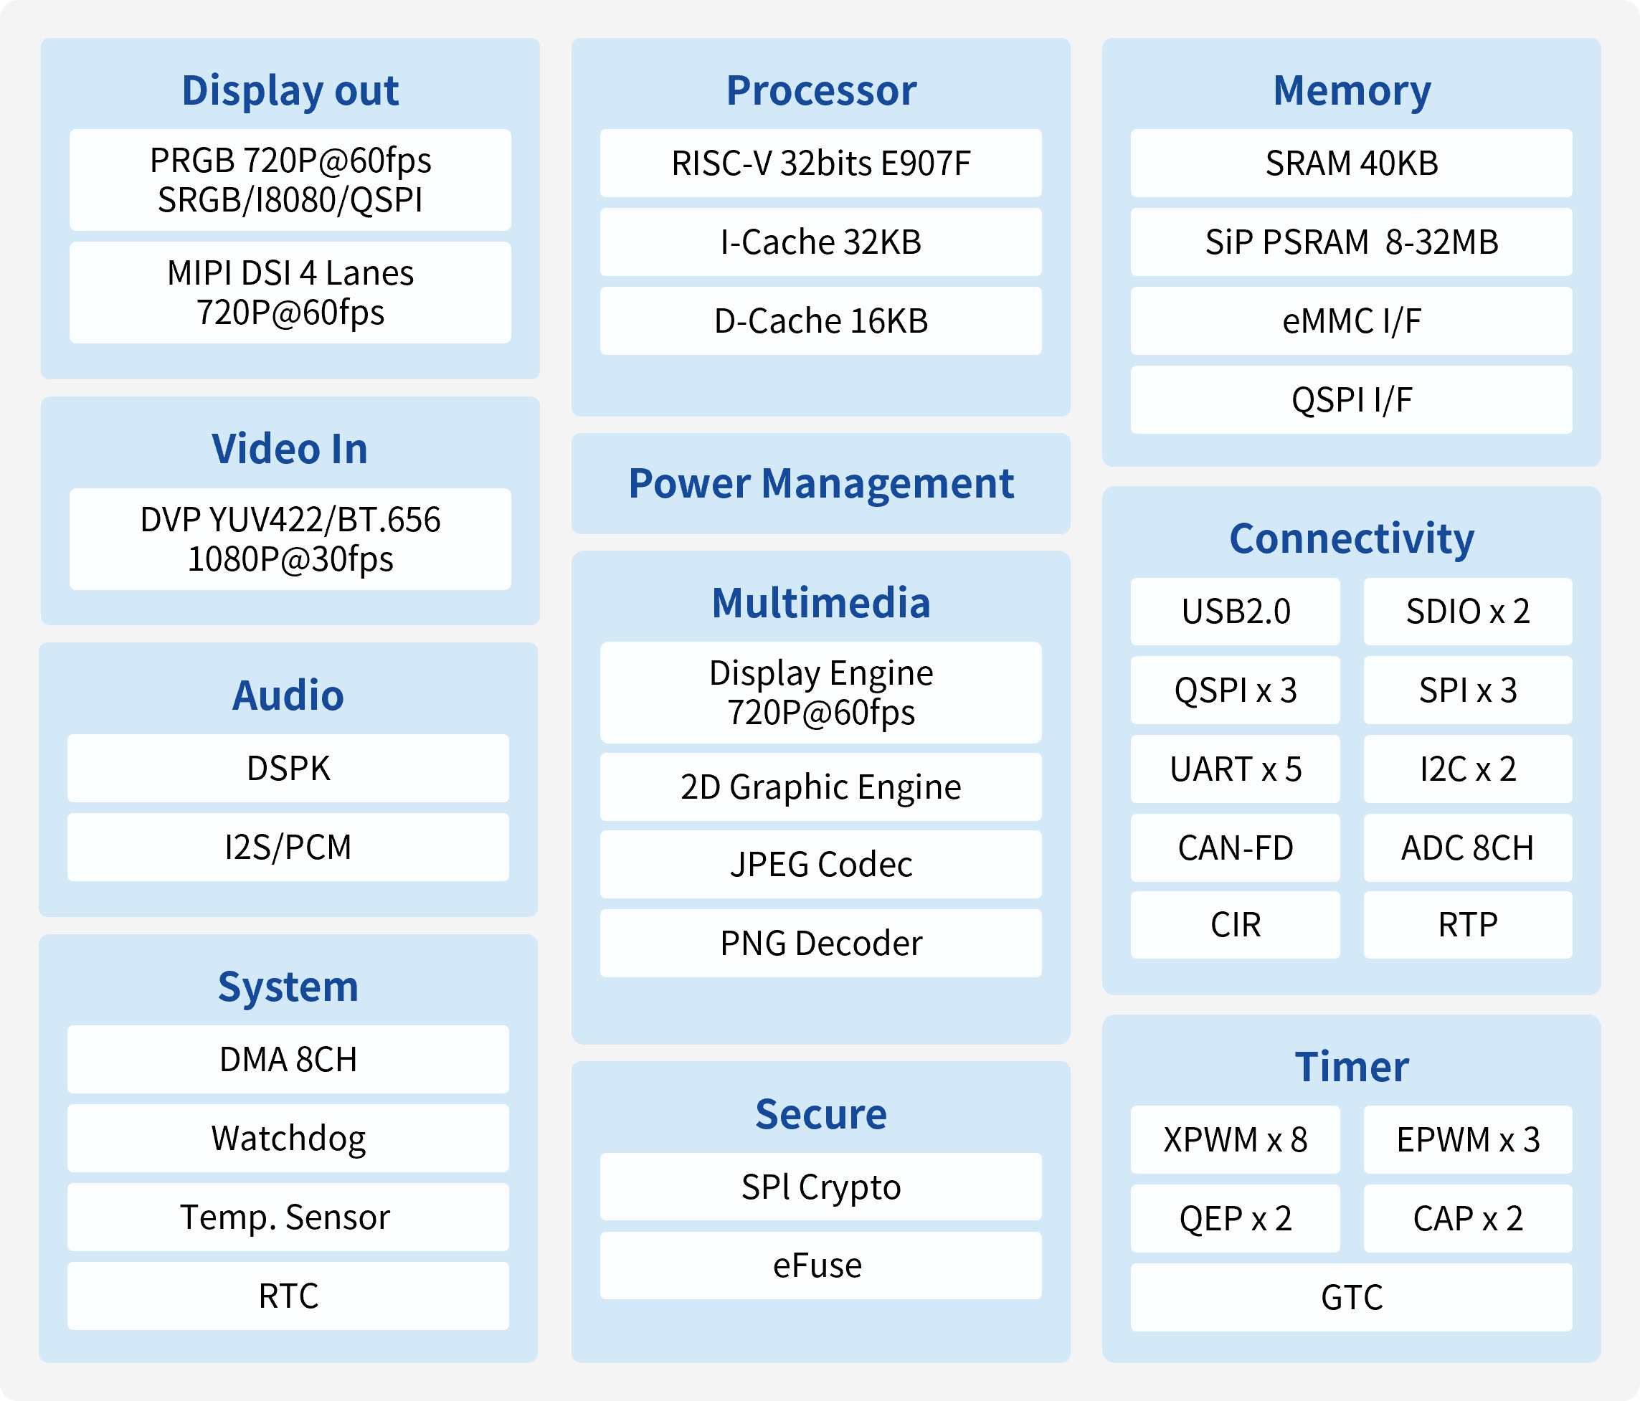Select the Watchdog system block
The image size is (1640, 1401).
[x=288, y=1138]
